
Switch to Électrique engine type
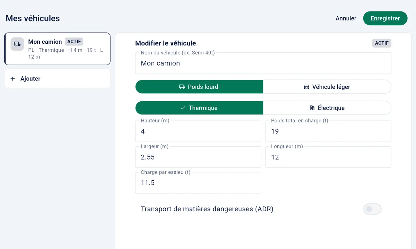coord(327,108)
